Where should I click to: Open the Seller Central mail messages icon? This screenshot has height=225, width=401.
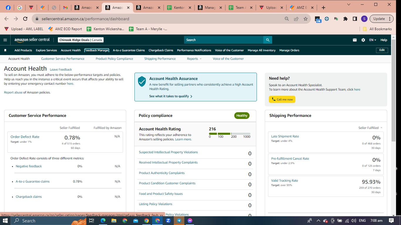pyautogui.click(x=355, y=40)
